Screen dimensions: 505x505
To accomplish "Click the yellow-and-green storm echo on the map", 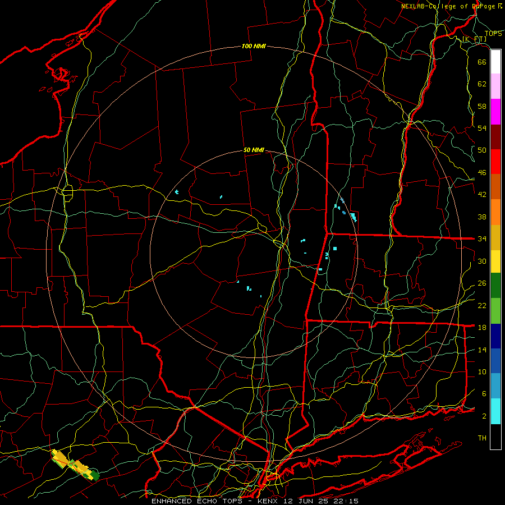I will point(75,466).
